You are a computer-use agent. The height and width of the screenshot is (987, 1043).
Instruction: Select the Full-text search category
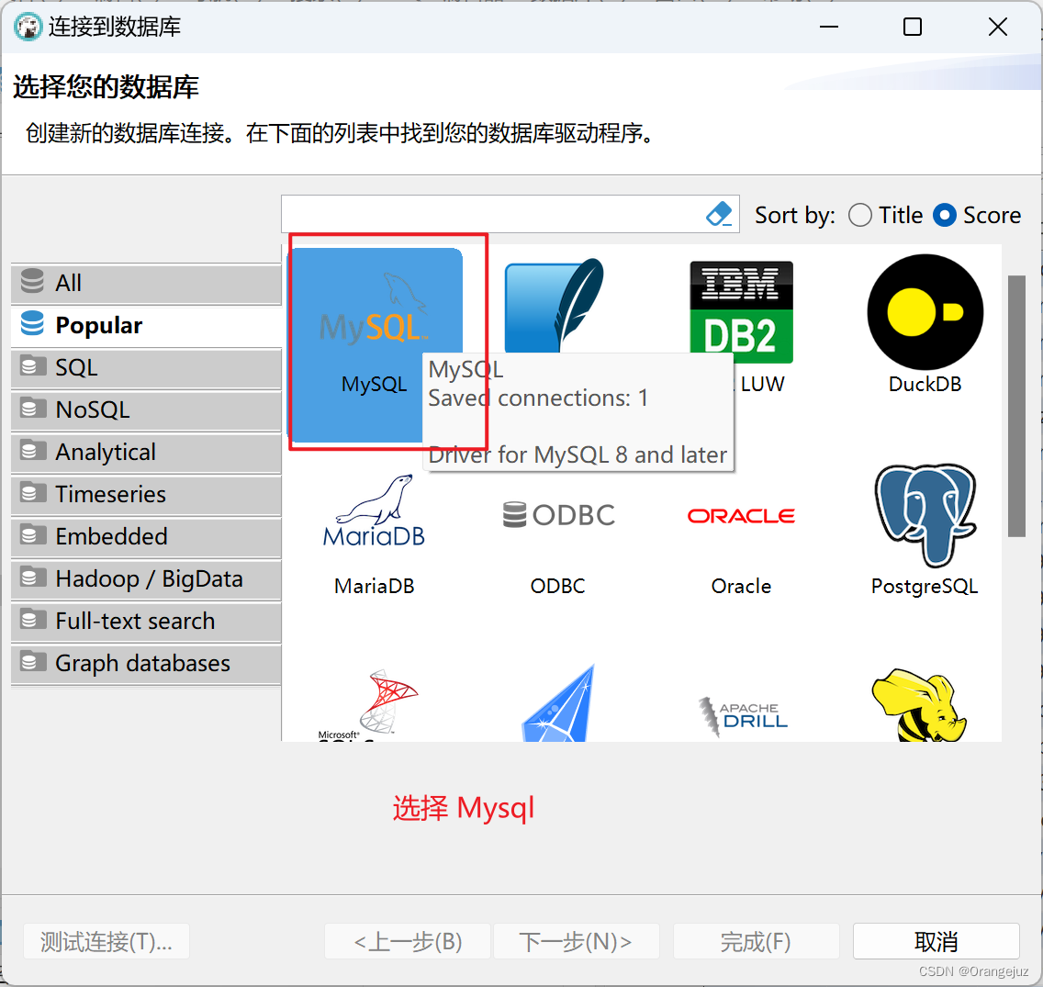(x=146, y=622)
